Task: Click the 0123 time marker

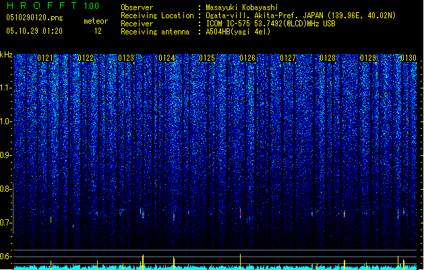Action: (126, 58)
